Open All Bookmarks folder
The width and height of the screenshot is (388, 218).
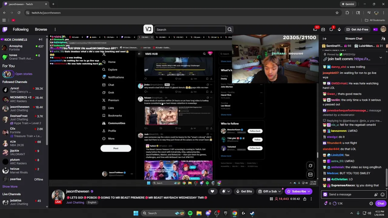[x=375, y=20]
